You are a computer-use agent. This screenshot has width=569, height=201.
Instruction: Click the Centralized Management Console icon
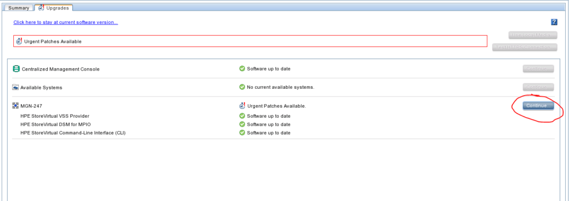click(x=16, y=68)
